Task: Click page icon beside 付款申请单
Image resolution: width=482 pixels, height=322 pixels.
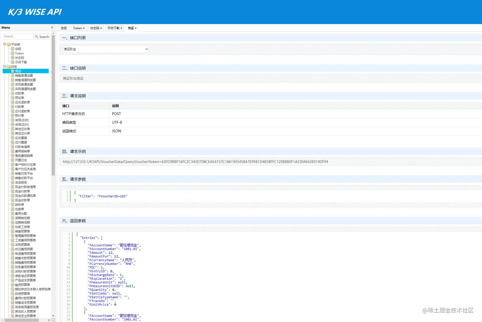Action: (13, 147)
